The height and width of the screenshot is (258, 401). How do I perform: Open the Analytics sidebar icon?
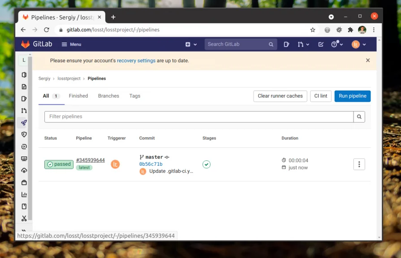(x=24, y=194)
